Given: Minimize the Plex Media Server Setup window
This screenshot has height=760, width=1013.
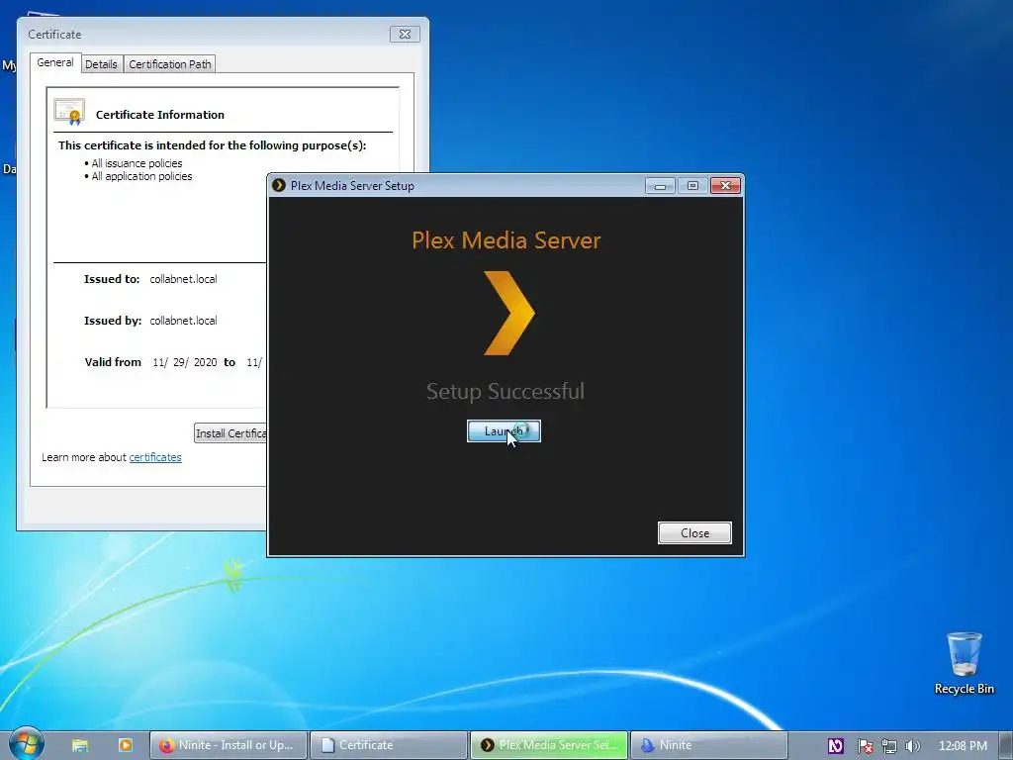Looking at the screenshot, I should click(x=660, y=186).
